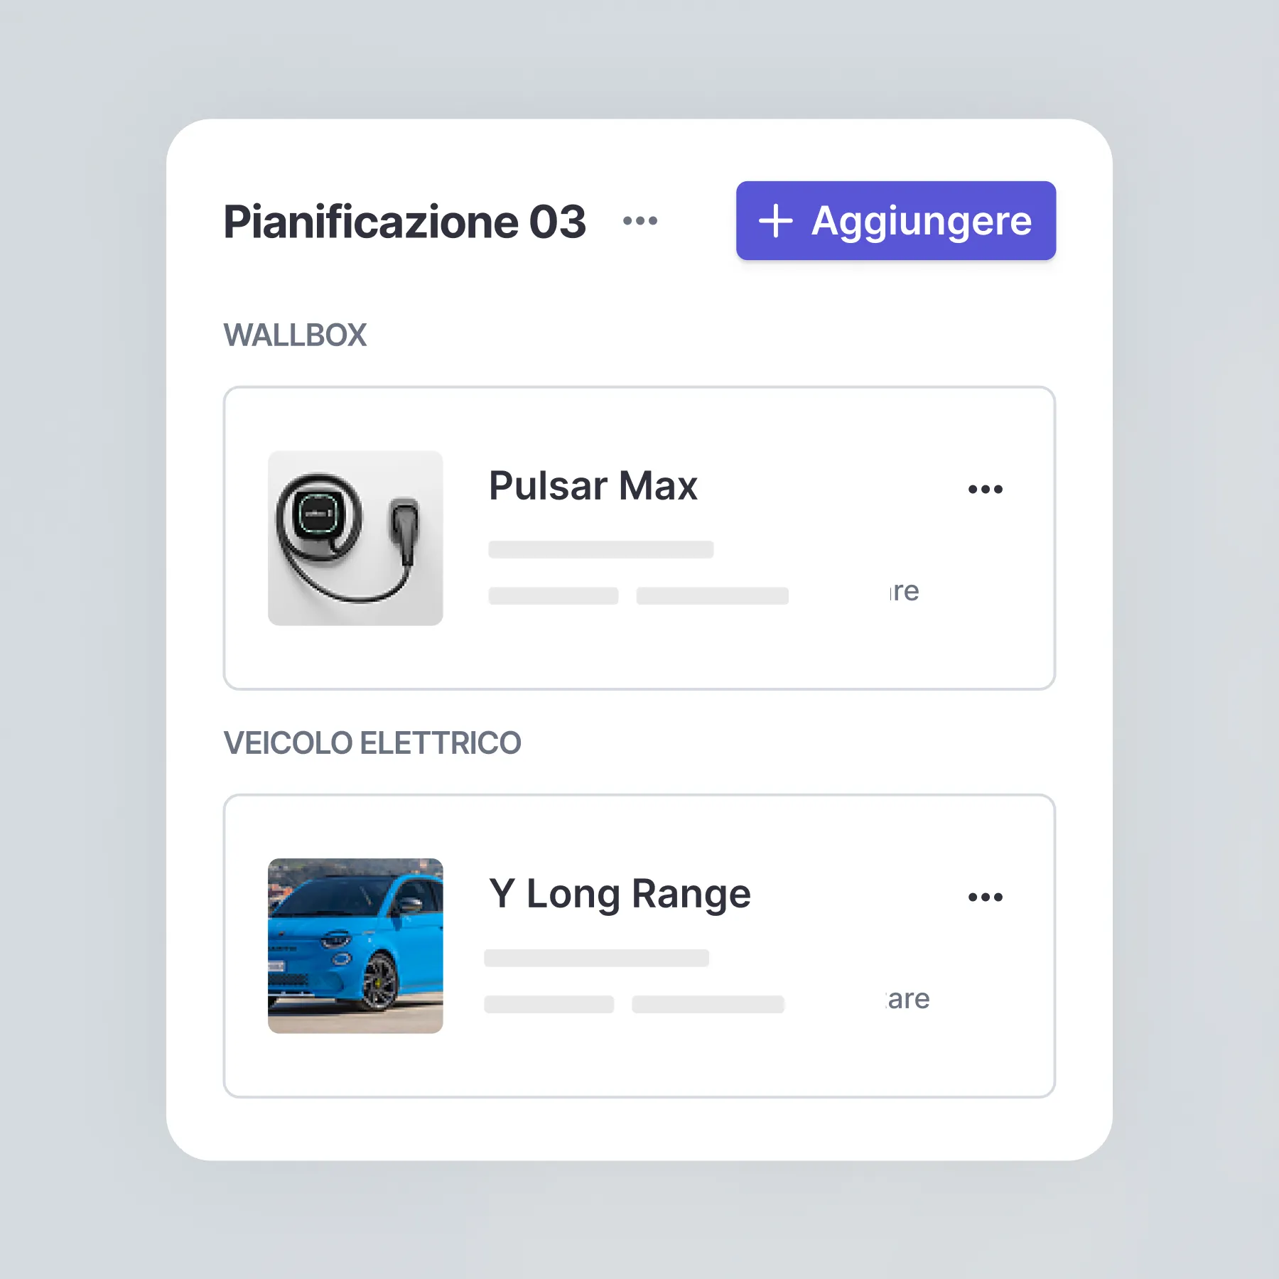Select the Pulsar Max charger thumbnail
The image size is (1279, 1279).
(x=355, y=538)
